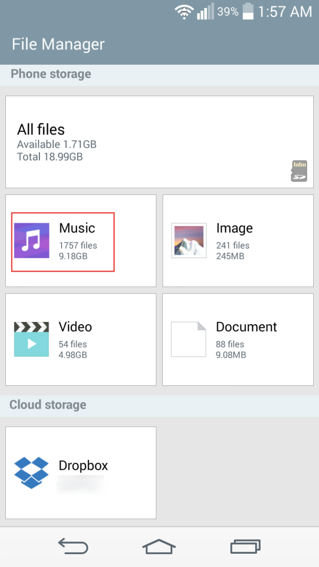Tap the purple Music note icon
The image size is (319, 567).
[31, 241]
